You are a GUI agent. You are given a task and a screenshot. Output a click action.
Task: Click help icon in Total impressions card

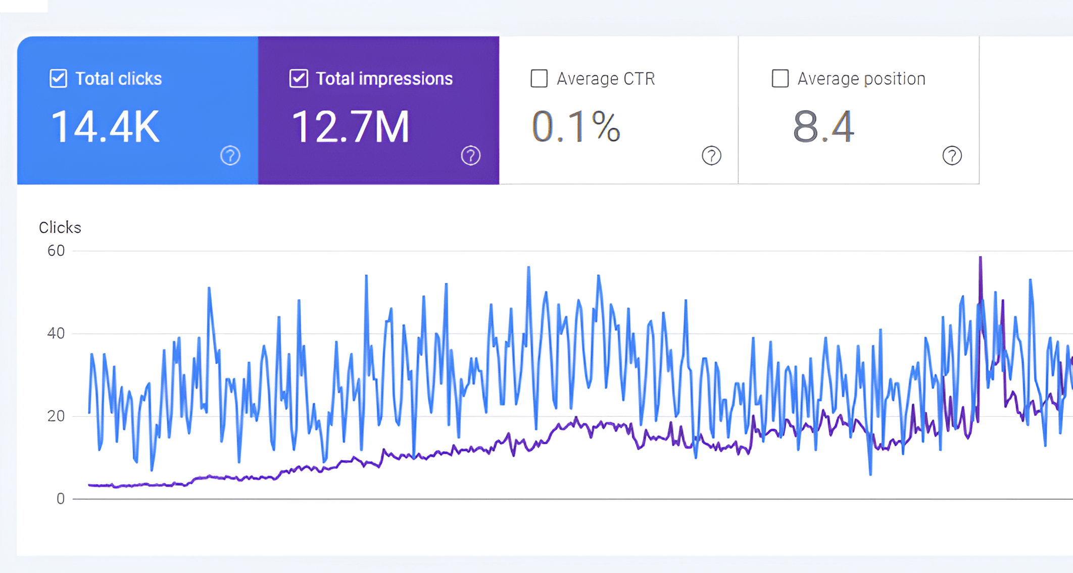(470, 156)
